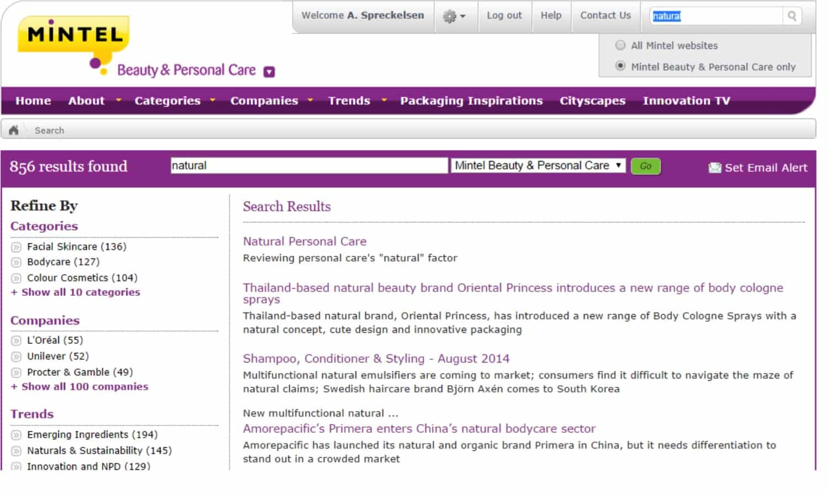Open the Mintel Beauty & Personal Care scope dropdown
The height and width of the screenshot is (494, 829).
point(538,166)
